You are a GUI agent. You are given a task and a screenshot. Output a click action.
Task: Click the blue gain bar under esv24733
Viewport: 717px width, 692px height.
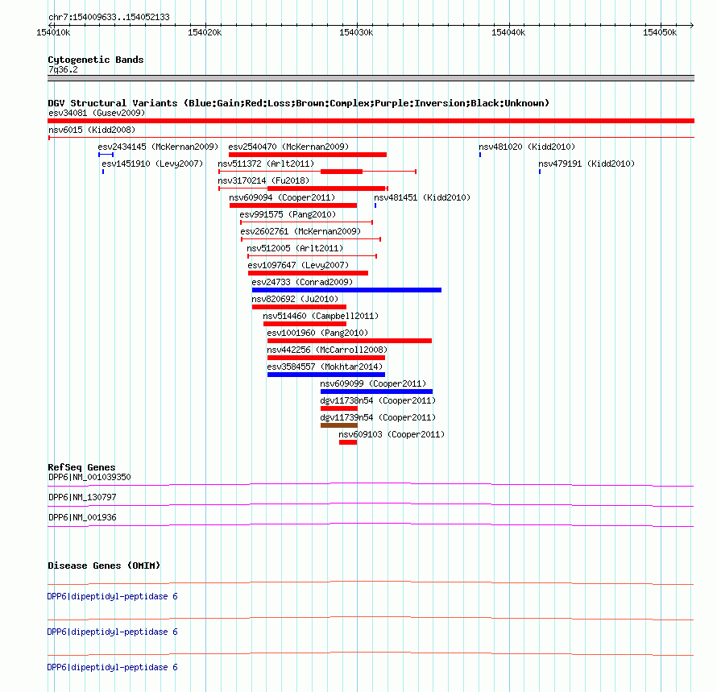click(x=346, y=290)
